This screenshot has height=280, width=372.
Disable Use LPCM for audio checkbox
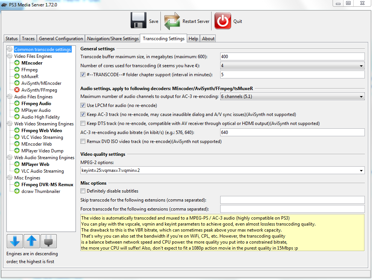tap(83, 105)
